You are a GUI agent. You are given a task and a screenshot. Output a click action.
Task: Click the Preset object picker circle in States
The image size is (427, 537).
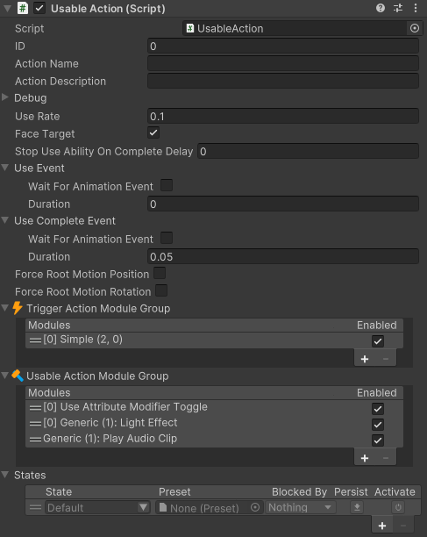pyautogui.click(x=255, y=507)
